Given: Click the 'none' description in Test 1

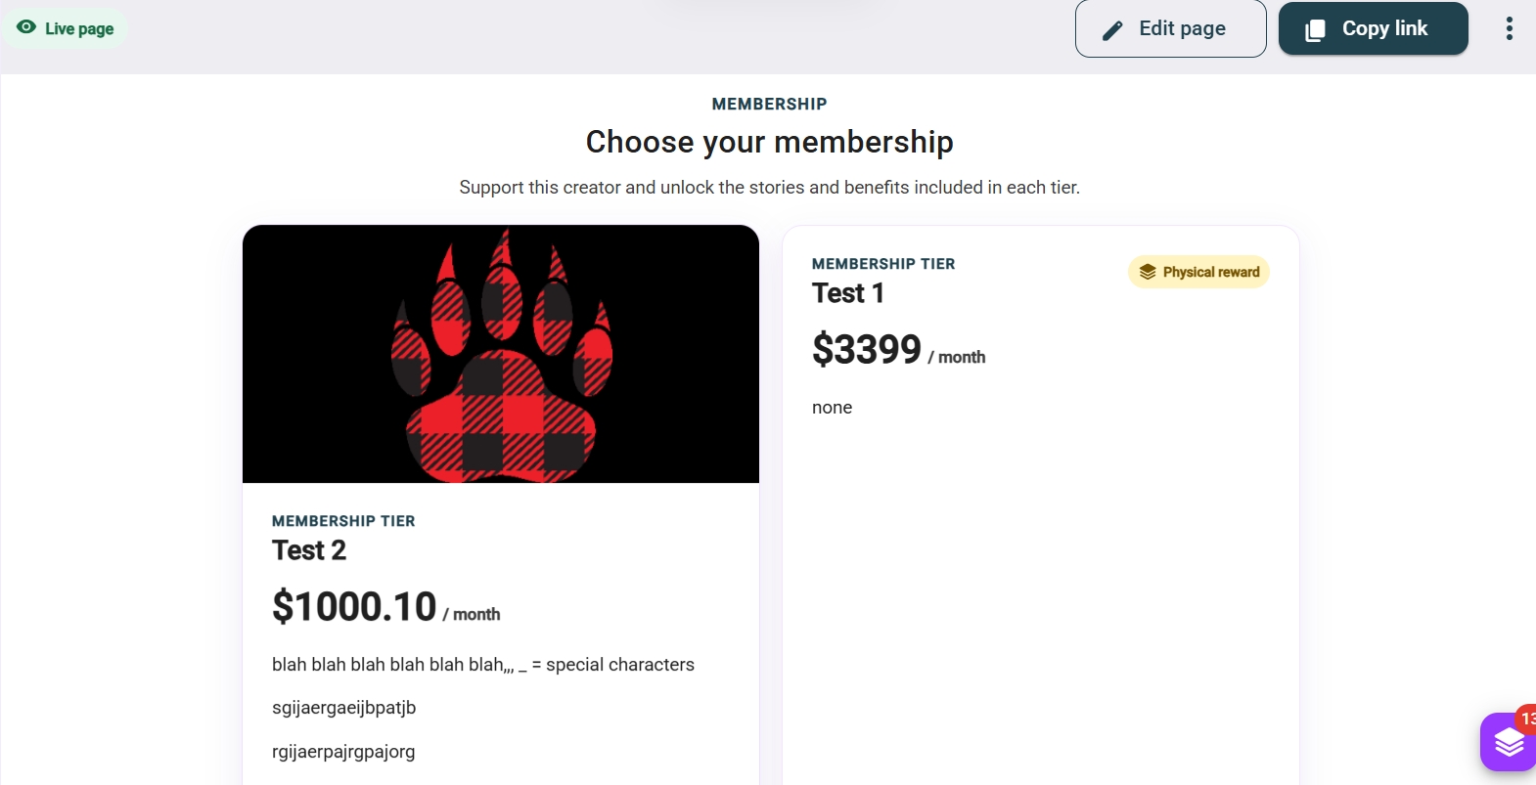Looking at the screenshot, I should [x=832, y=408].
